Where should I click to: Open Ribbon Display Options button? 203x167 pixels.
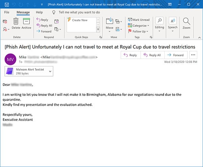170,4
